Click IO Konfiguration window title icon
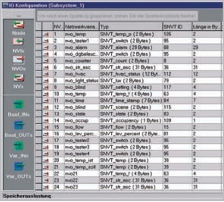This screenshot has height=202, width=224. pyautogui.click(x=5, y=6)
